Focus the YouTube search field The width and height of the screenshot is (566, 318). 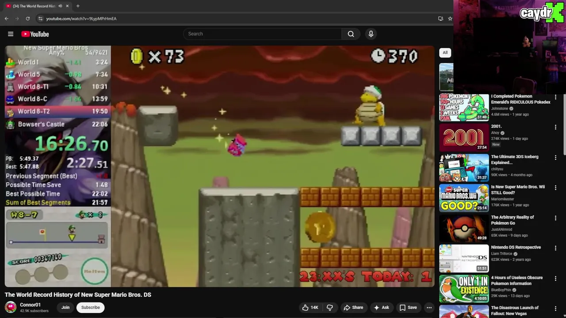(x=263, y=34)
